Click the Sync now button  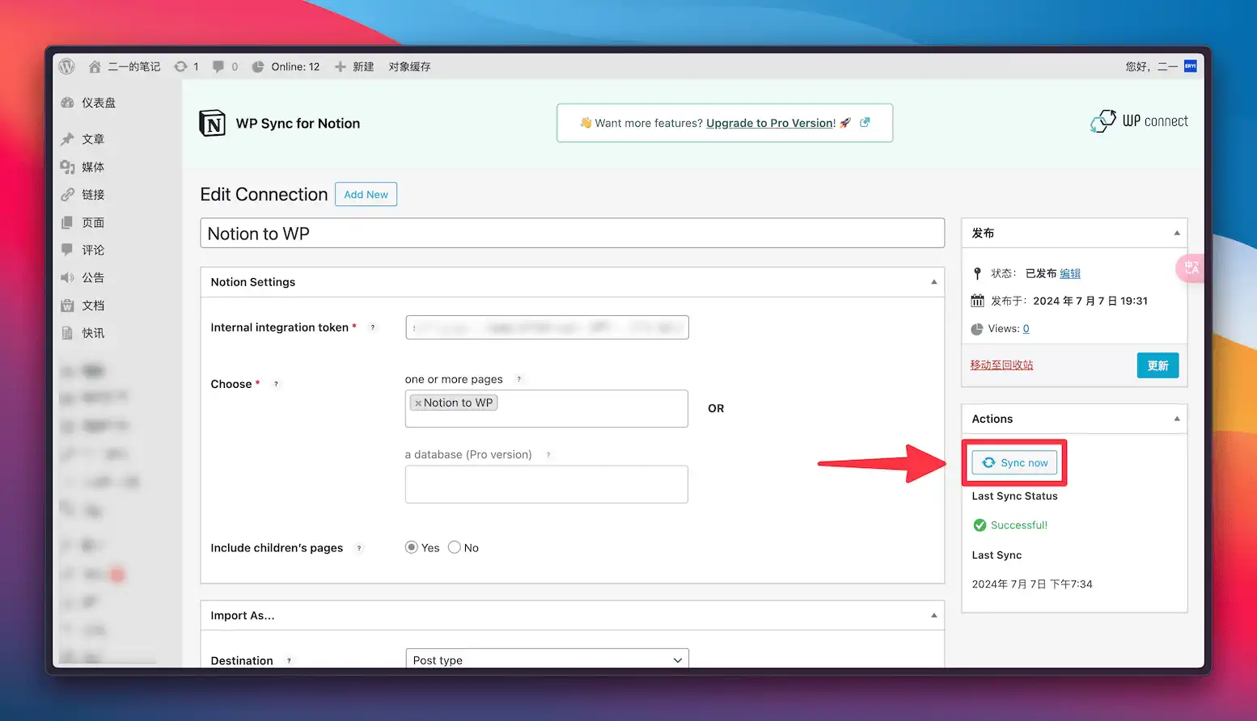pos(1014,462)
